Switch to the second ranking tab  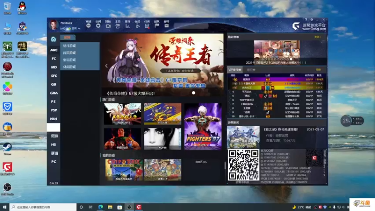point(251,70)
